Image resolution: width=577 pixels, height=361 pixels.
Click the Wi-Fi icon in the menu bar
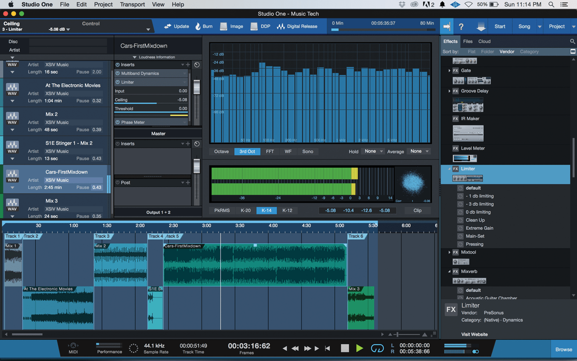[468, 4]
